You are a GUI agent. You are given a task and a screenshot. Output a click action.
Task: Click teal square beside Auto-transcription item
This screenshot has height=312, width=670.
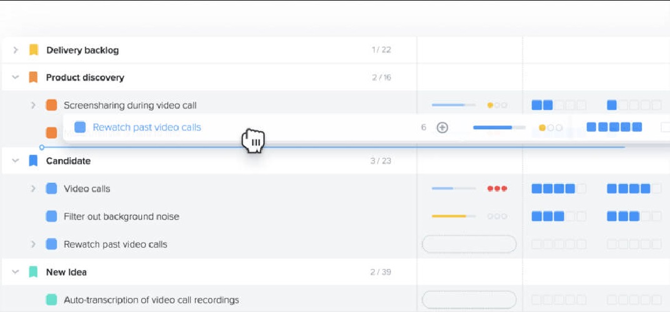[x=51, y=300]
